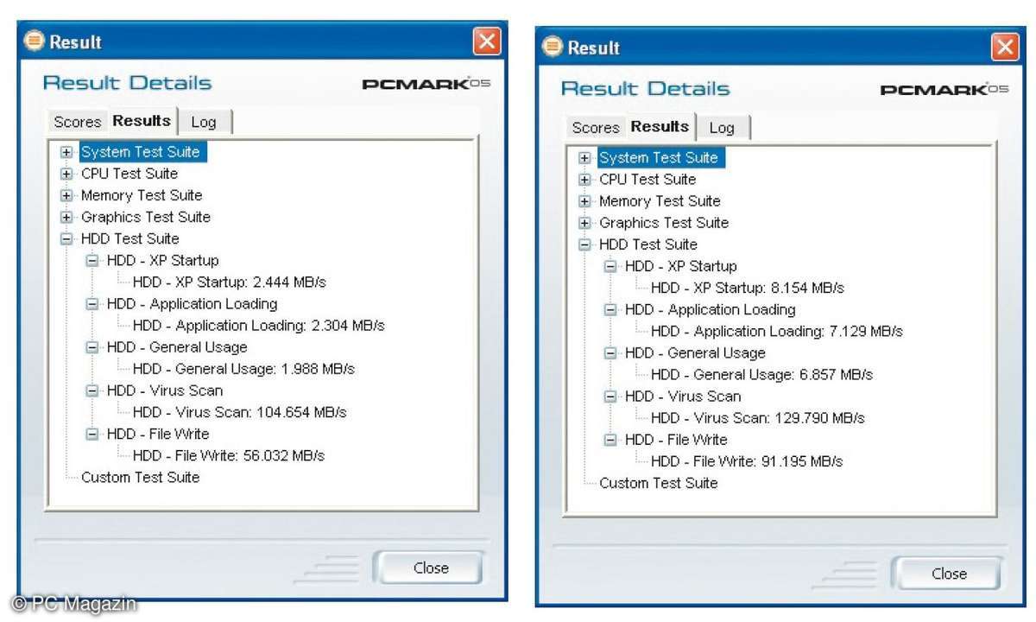
Task: Collapse HDD Test Suite in left window
Action: point(66,238)
